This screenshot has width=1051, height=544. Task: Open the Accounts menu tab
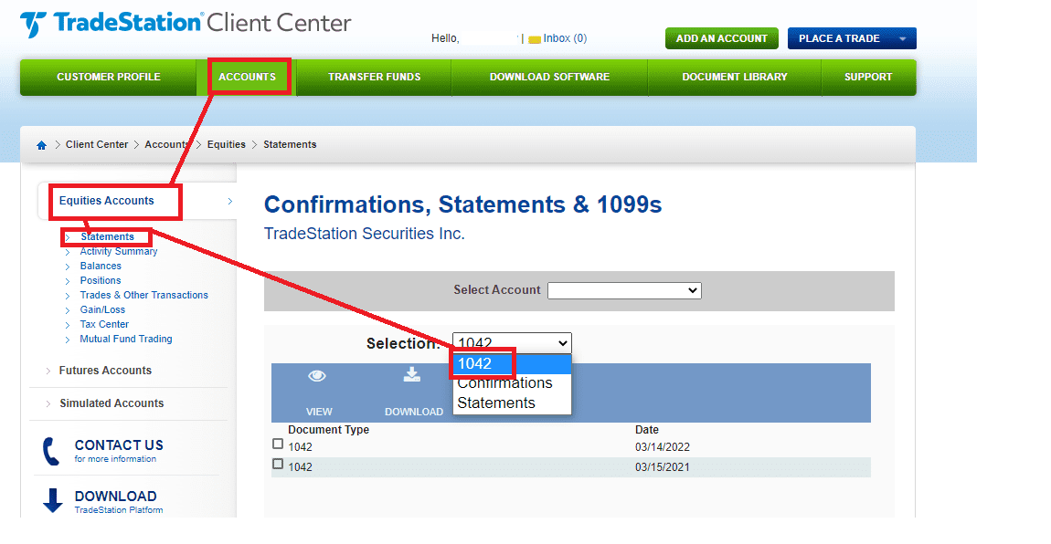[x=248, y=77]
